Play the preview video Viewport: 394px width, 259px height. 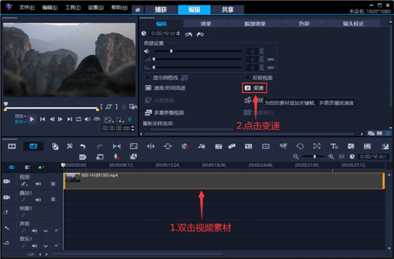pyautogui.click(x=32, y=119)
